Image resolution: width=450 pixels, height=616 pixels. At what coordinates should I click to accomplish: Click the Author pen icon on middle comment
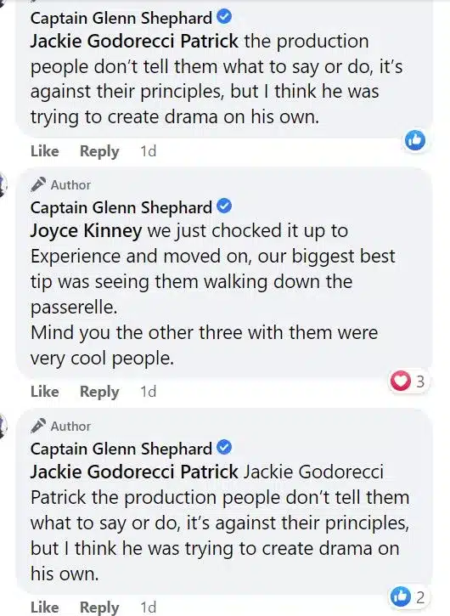(x=38, y=184)
